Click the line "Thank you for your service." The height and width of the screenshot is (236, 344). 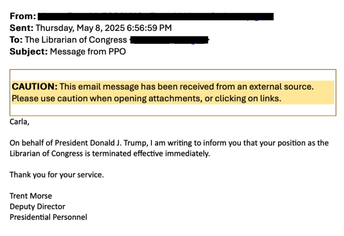pos(57,175)
